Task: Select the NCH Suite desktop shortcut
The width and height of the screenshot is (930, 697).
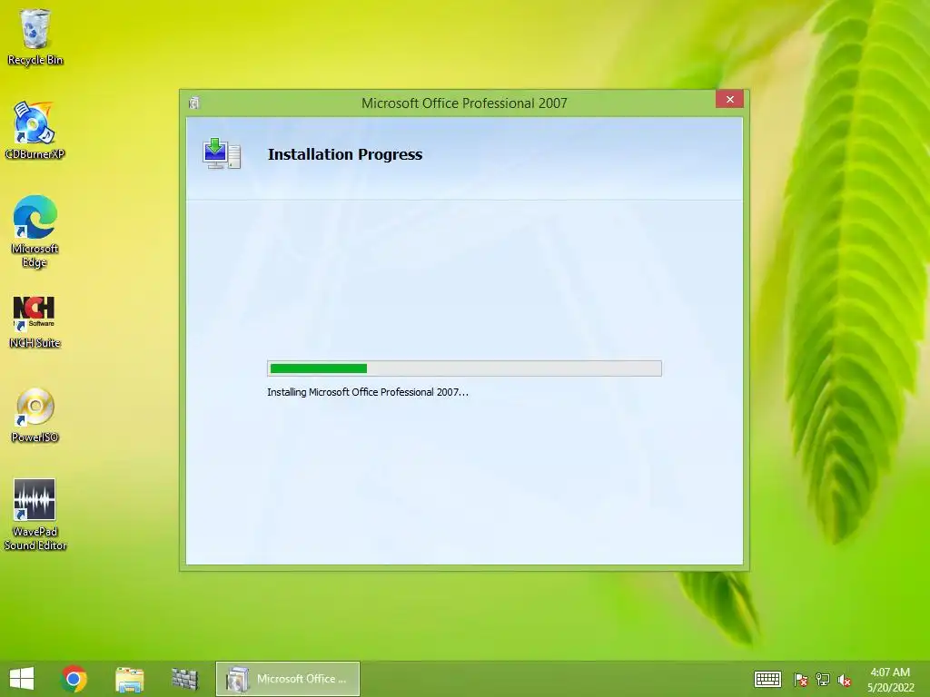Action: pyautogui.click(x=35, y=322)
